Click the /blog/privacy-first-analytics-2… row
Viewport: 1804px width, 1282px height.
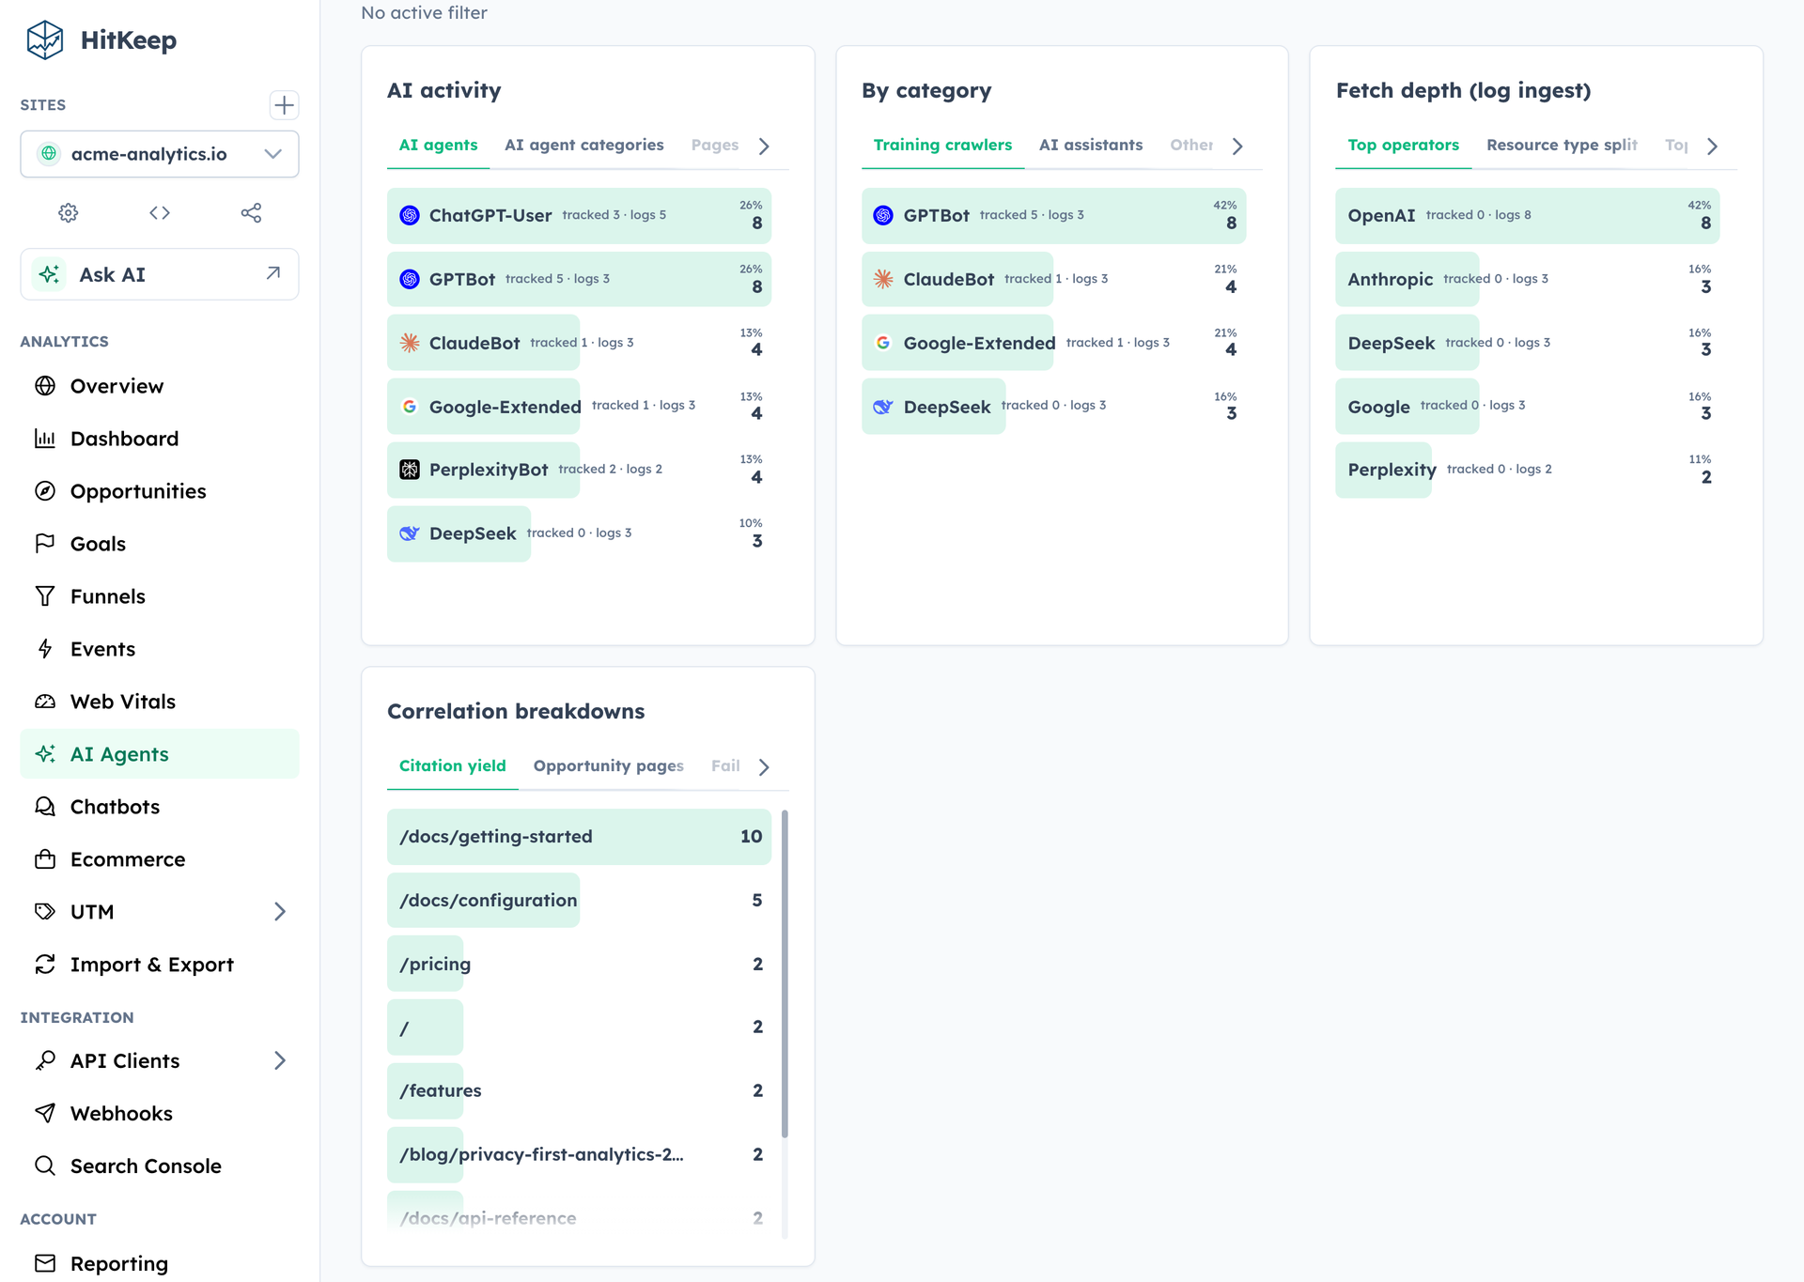click(579, 1155)
